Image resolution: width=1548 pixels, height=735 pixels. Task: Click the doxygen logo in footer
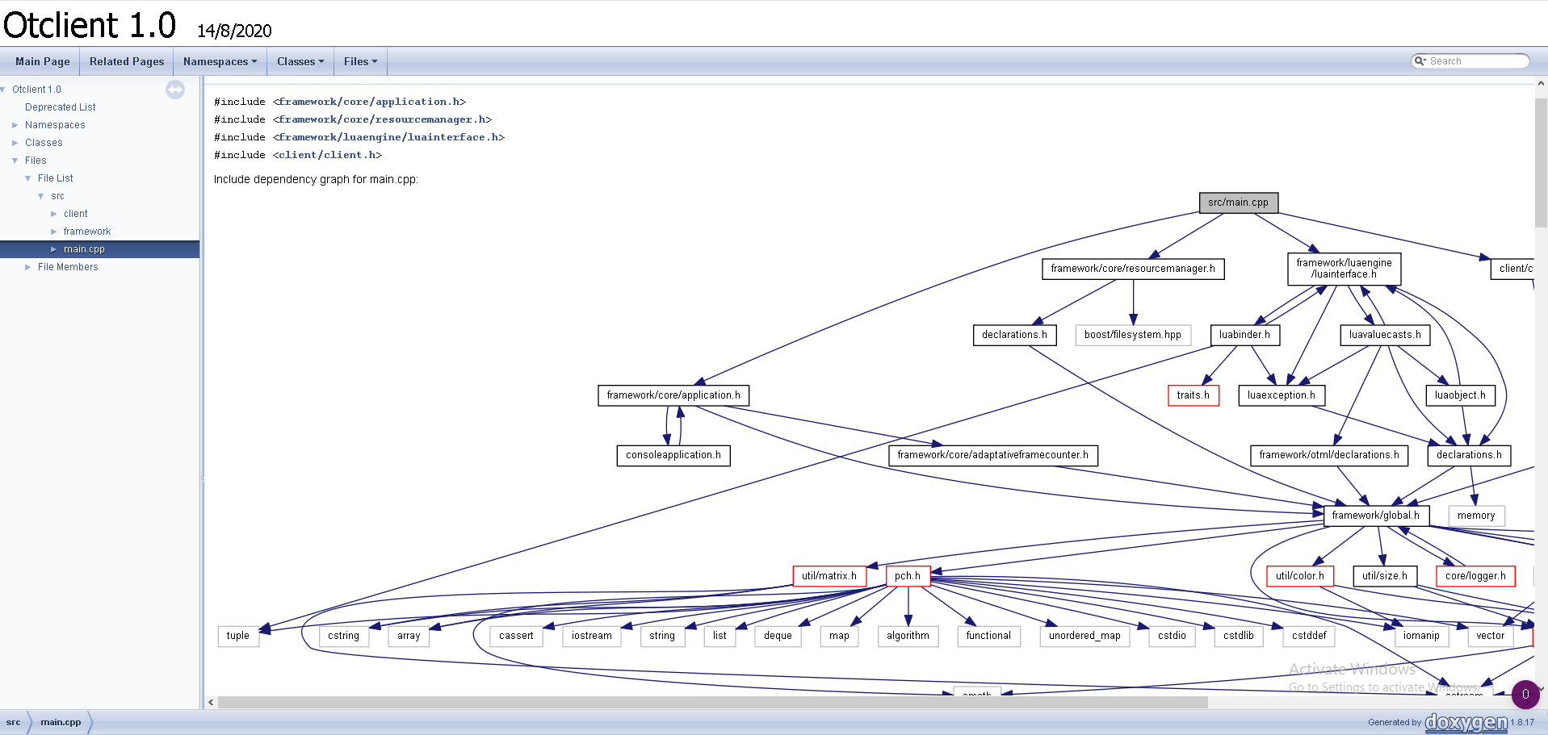(x=1466, y=722)
